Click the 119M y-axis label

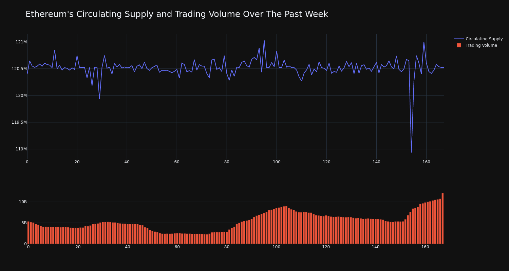(21, 149)
